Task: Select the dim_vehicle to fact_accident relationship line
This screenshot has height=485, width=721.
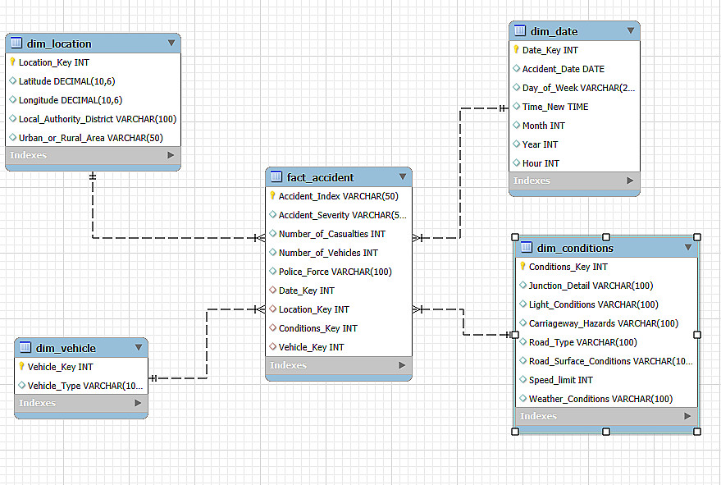Action: (207, 343)
